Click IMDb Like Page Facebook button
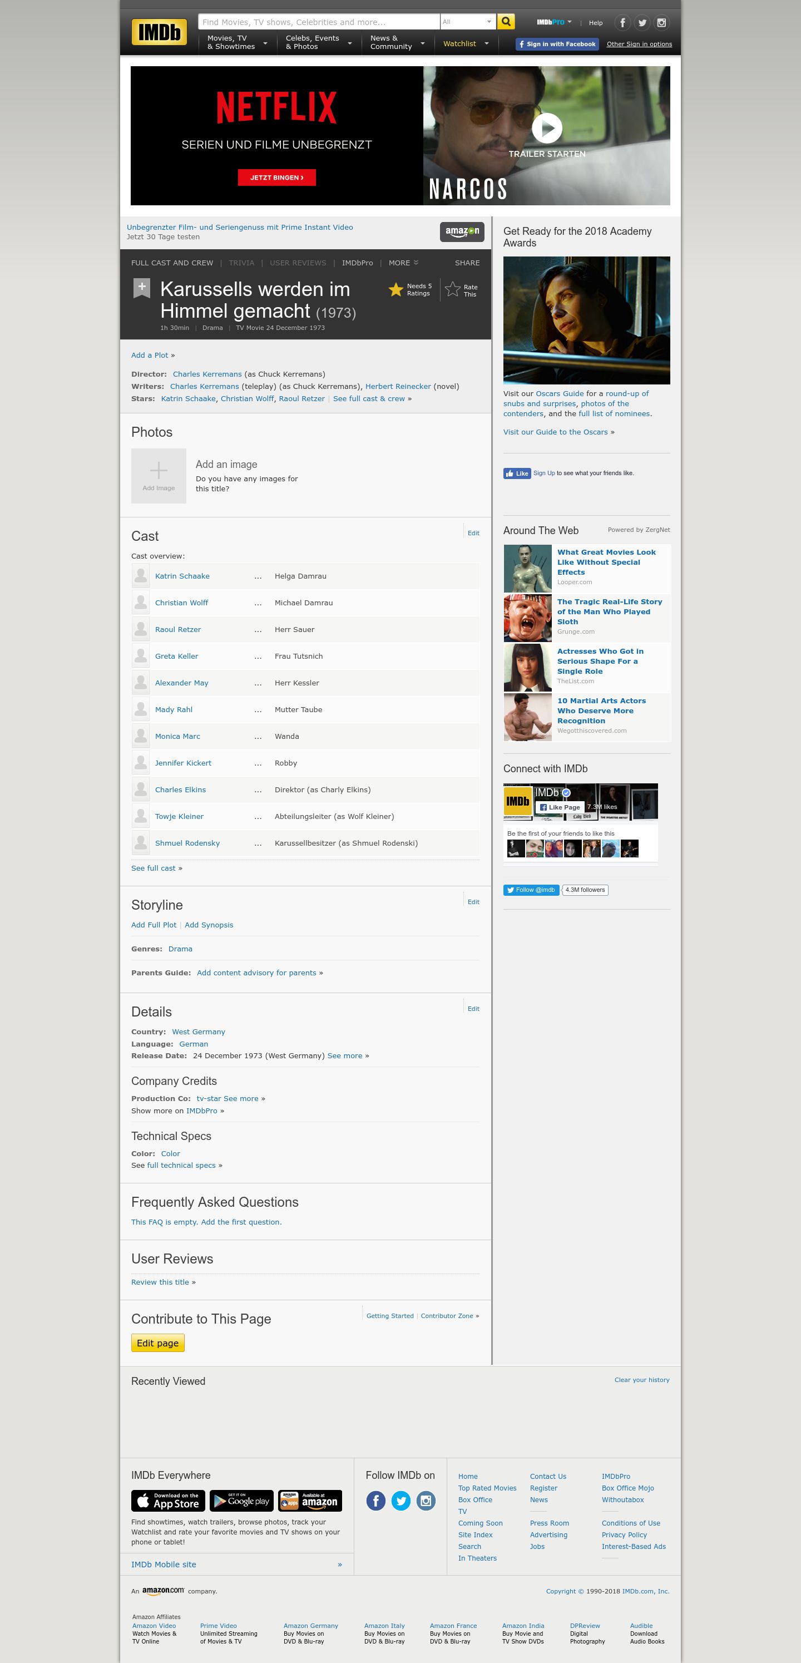The height and width of the screenshot is (1663, 801). [x=560, y=807]
